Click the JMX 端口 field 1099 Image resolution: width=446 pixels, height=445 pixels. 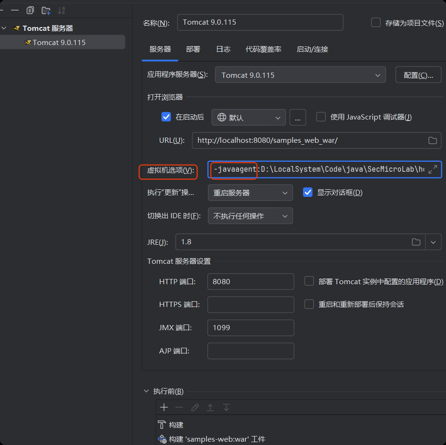click(250, 327)
